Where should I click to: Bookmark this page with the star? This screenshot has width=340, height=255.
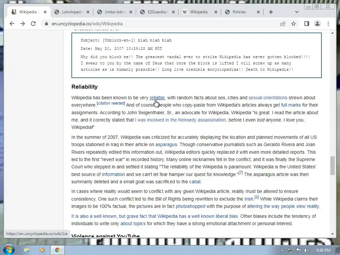tap(294, 24)
